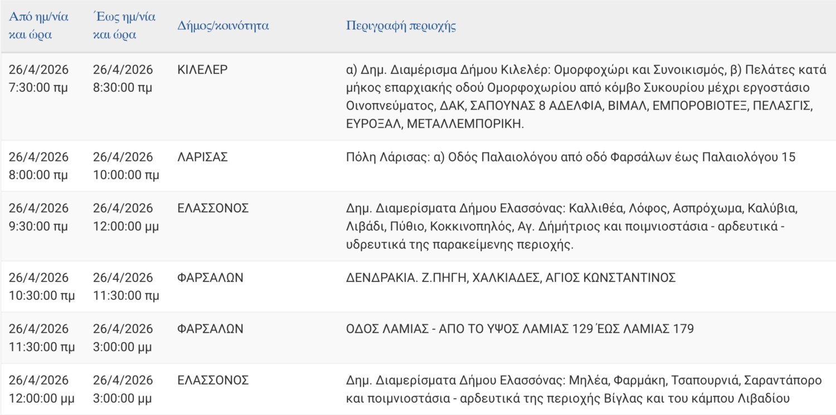Select the ΔΕΝΔΡΑΚΙΑ, Ζ.ΠΗΓΗ, ΧΑΛΚΙΑΔΕΣ description

click(511, 278)
